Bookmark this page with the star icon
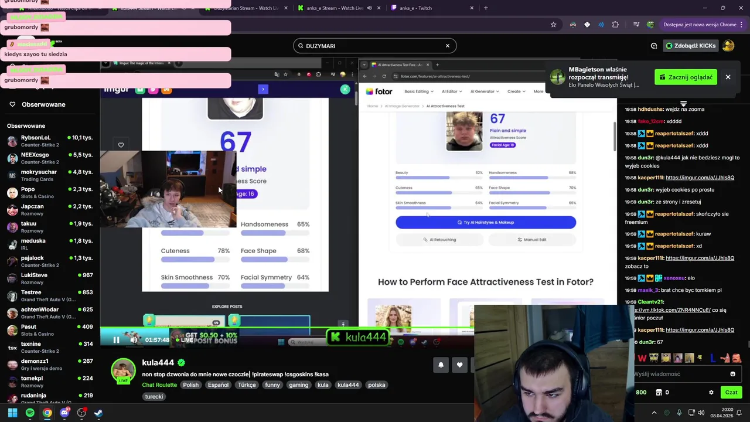Image resolution: width=750 pixels, height=422 pixels. [553, 25]
